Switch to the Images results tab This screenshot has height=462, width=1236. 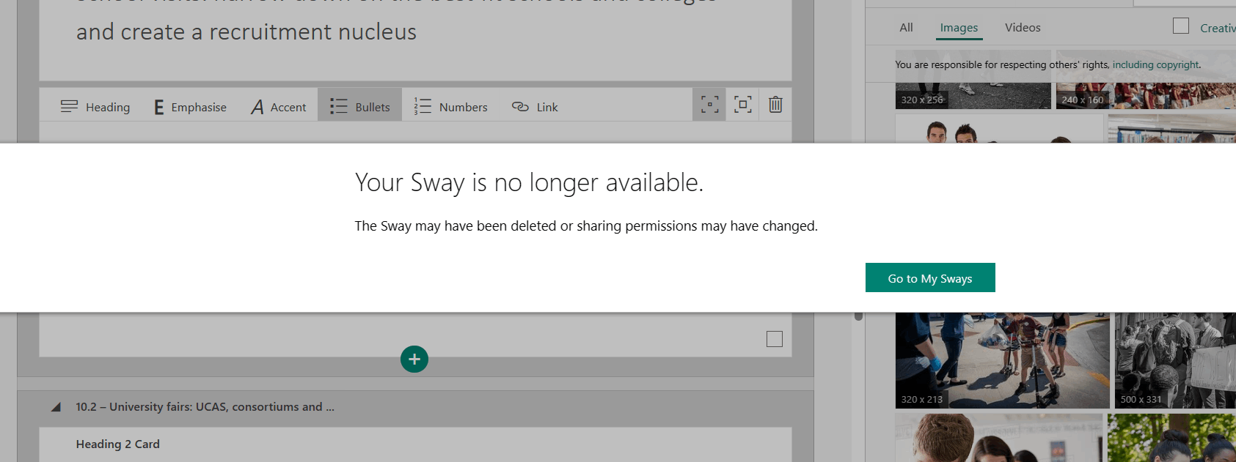[x=959, y=28]
